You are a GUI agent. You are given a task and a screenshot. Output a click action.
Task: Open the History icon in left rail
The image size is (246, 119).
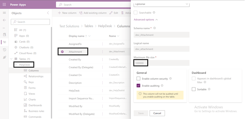(4, 50)
